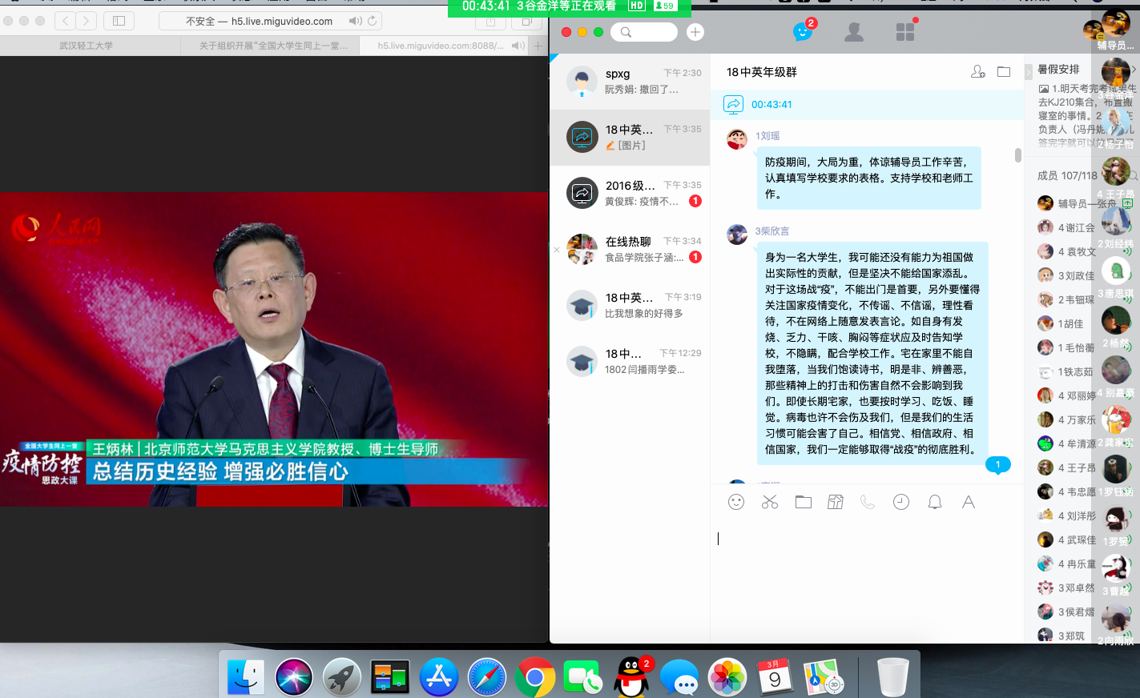
Task: Select the scissors screenshot tool
Action: point(770,502)
